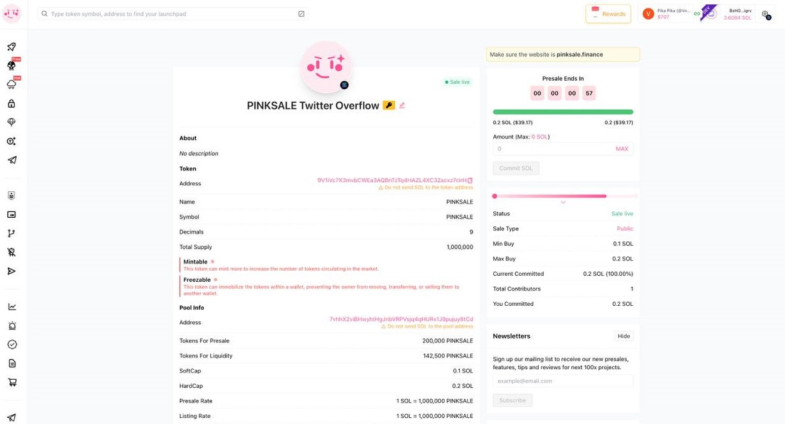Open the git branch icon in sidebar
Image resolution: width=785 pixels, height=424 pixels.
pyautogui.click(x=11, y=233)
